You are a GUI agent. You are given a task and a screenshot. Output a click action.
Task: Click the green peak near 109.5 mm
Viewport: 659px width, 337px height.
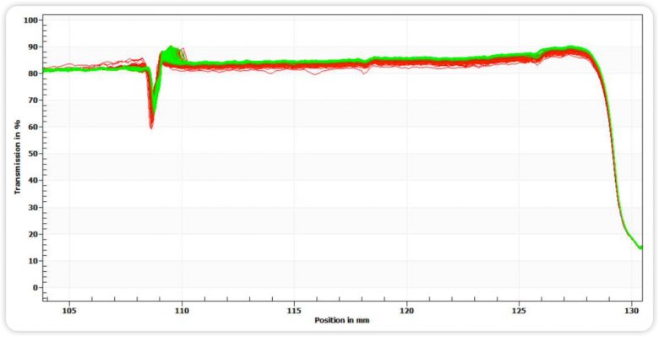[x=170, y=47]
